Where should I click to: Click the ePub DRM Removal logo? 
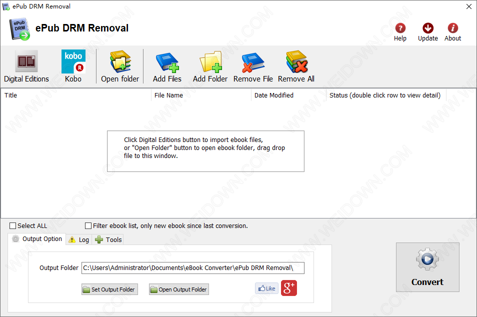click(x=20, y=29)
